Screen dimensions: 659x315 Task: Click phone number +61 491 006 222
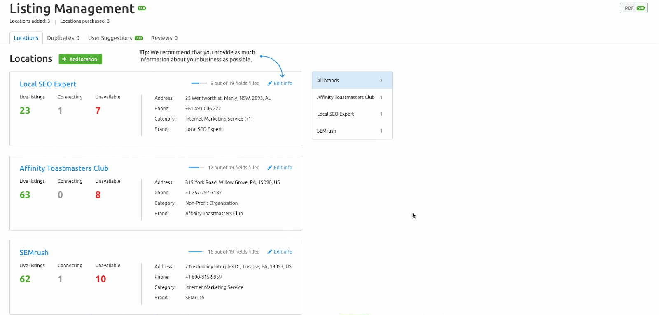203,108
